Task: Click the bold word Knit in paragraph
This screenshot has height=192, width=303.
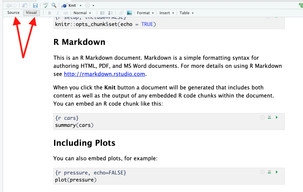Action: click(110, 88)
